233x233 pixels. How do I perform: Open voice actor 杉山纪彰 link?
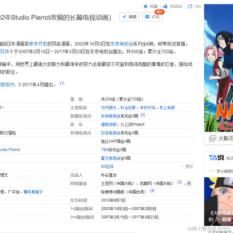128,108
